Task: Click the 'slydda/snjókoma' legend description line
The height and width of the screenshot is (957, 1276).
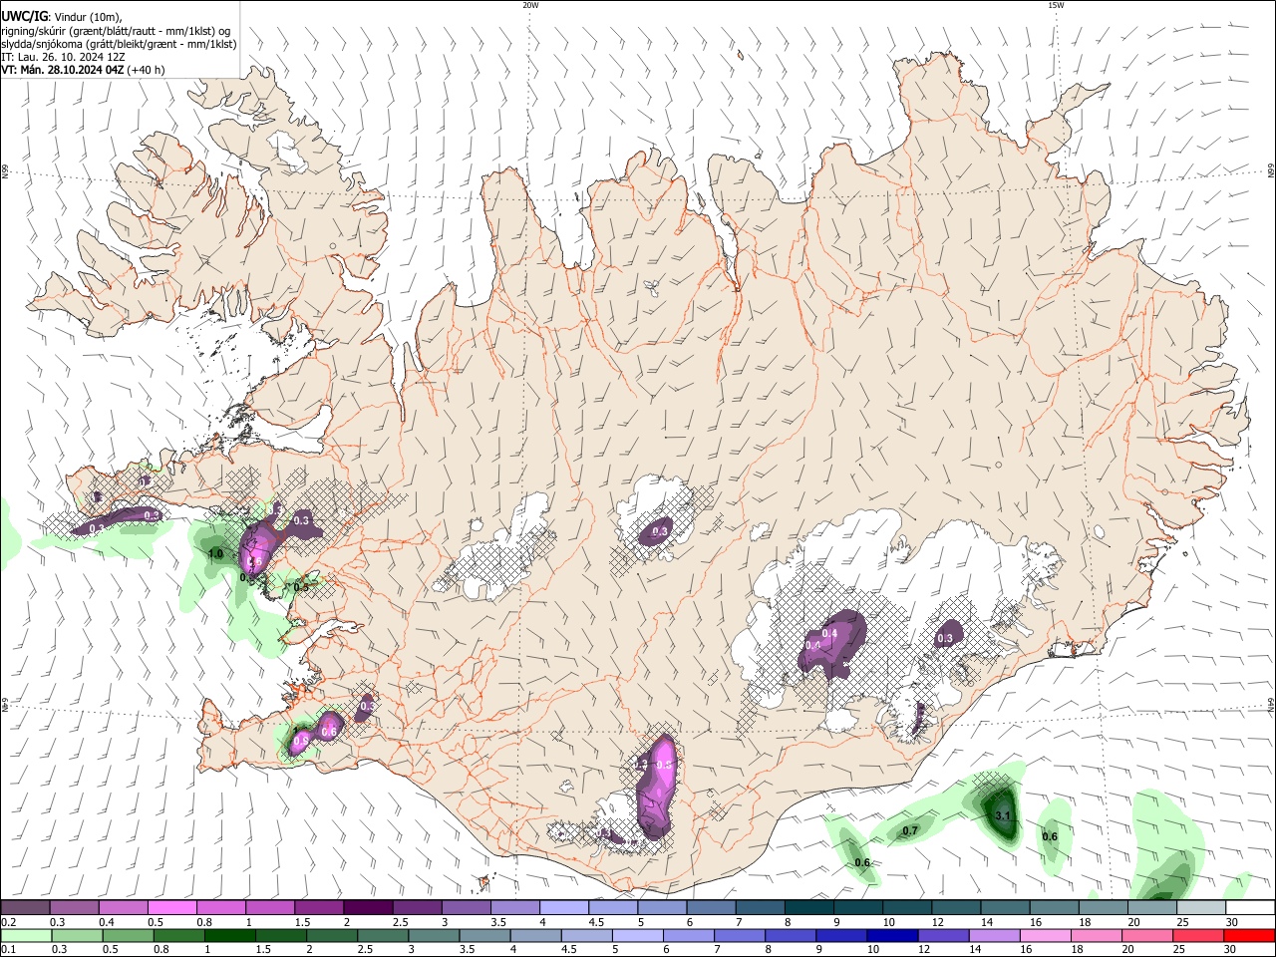Action: click(119, 44)
